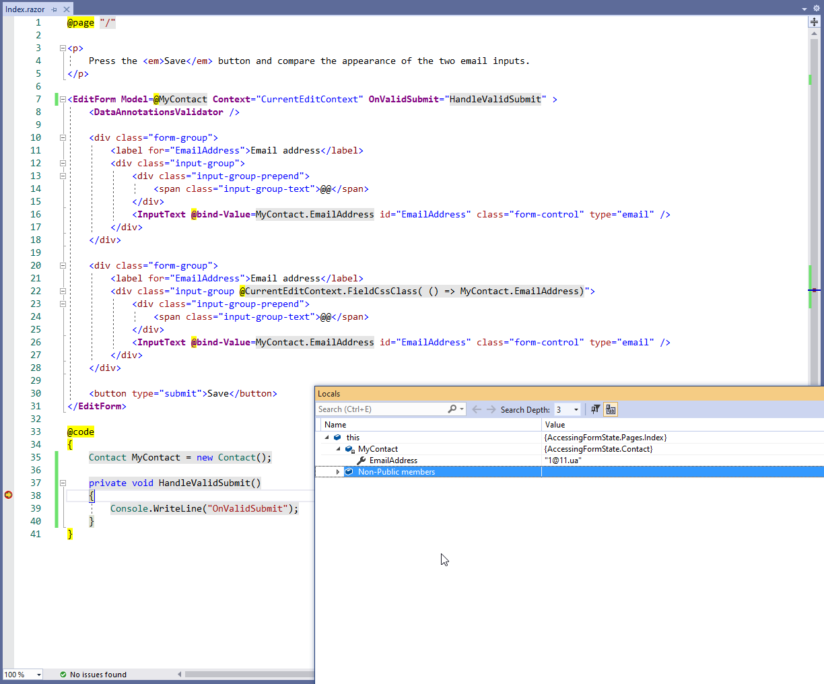Click the closing </EditForm> tag on line 31
The height and width of the screenshot is (684, 824).
point(97,407)
